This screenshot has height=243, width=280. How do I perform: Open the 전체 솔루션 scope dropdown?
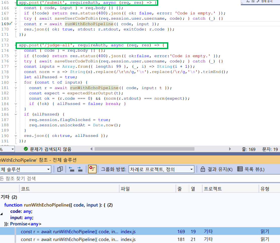pos(25,169)
